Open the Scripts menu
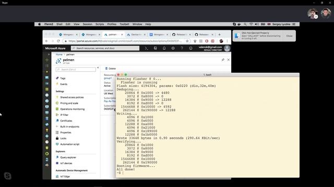The width and height of the screenshot is (334, 187). 100,24
